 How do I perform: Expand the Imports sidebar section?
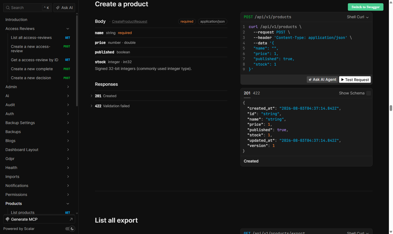click(68, 177)
